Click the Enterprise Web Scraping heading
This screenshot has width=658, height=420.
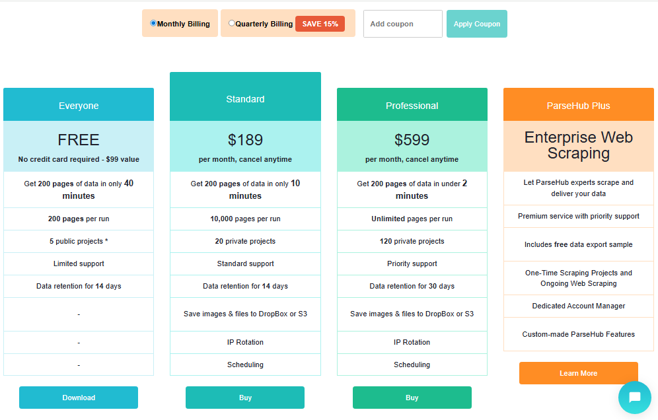pos(578,145)
